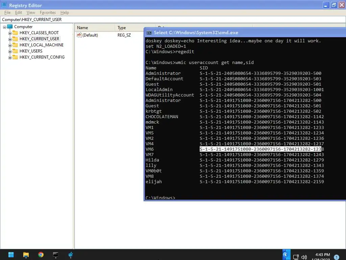
Task: Select the Computer root item
Action: [23, 27]
